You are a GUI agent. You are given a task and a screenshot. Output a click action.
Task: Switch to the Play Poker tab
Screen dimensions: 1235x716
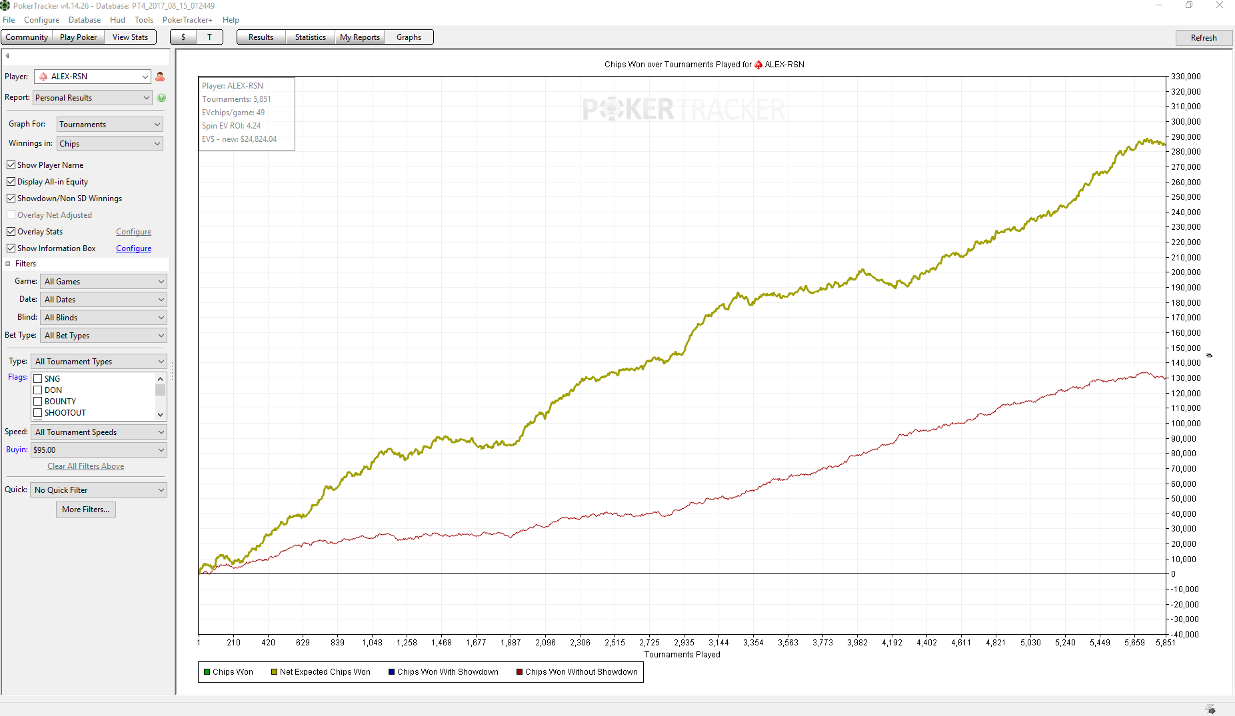click(78, 37)
